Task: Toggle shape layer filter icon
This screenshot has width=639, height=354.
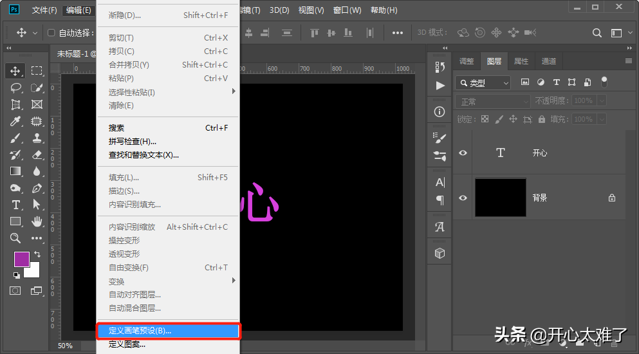Action: (572, 82)
